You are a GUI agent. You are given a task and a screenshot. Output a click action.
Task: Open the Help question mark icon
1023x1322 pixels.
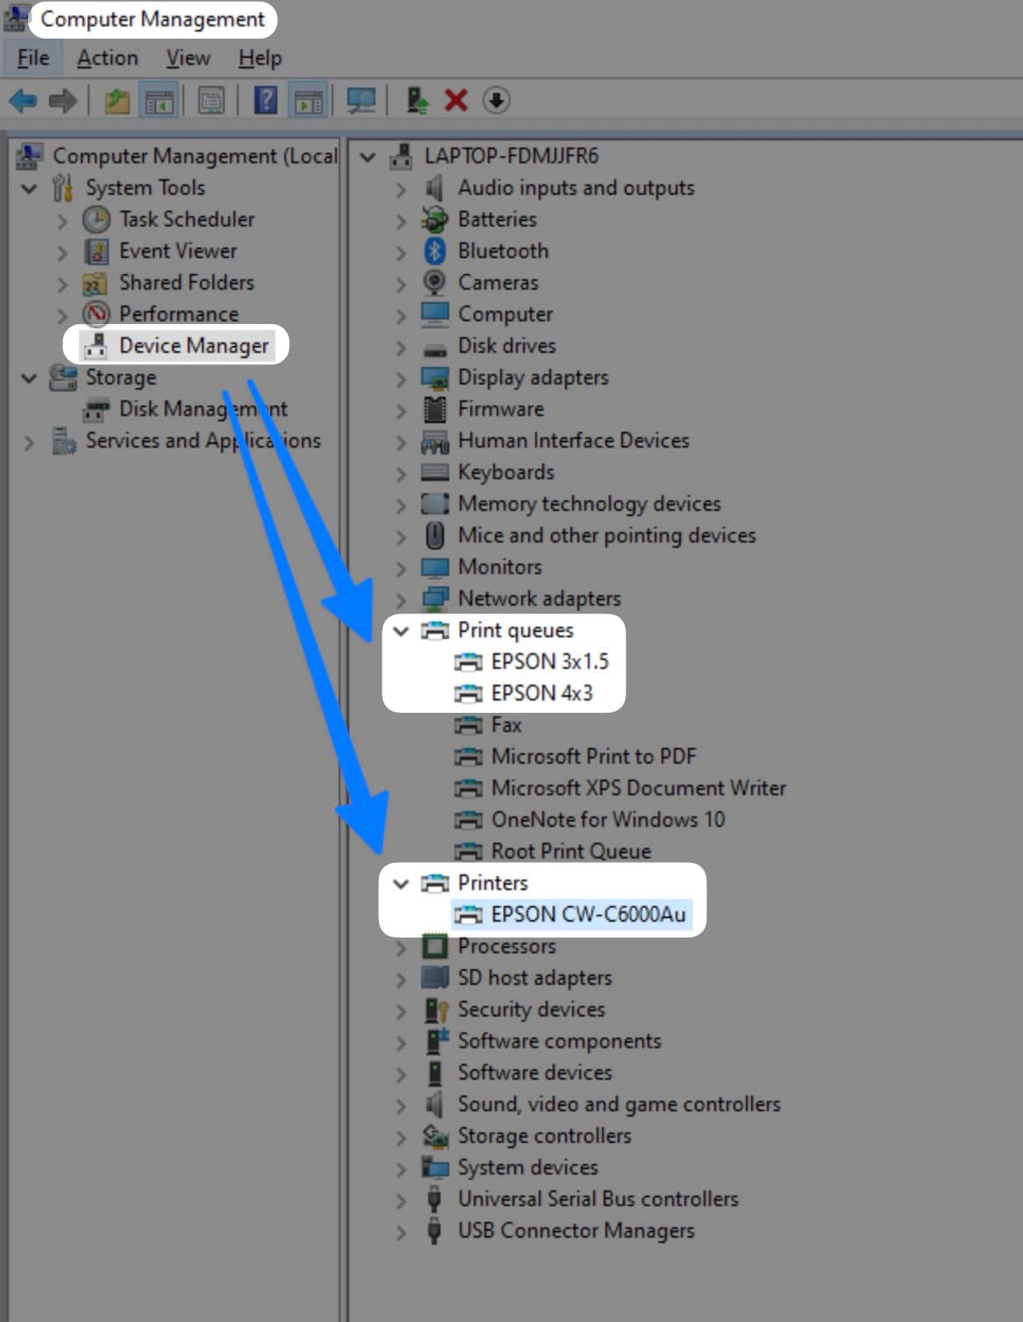265,101
